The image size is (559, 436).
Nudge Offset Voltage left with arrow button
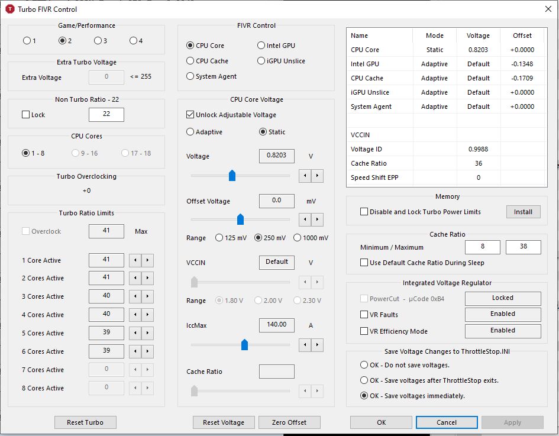pyautogui.click(x=305, y=219)
